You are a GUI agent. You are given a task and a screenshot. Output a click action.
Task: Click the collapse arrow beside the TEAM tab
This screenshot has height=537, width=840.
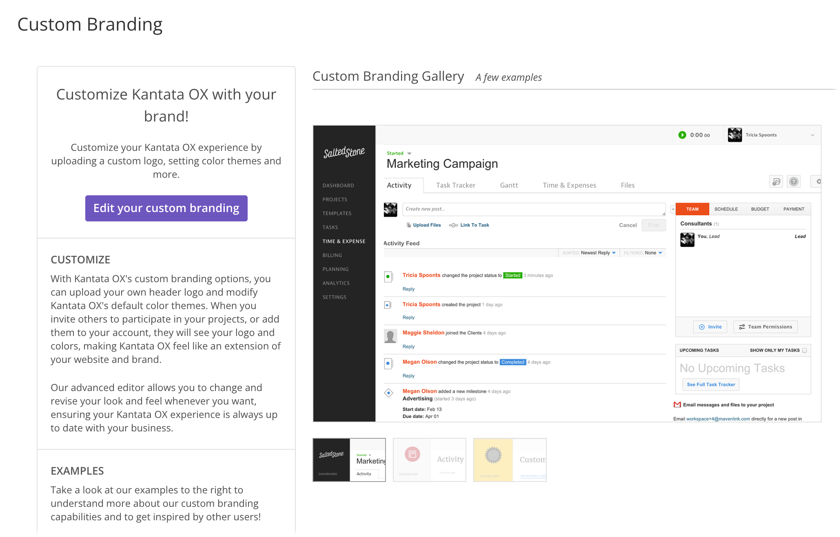673,209
